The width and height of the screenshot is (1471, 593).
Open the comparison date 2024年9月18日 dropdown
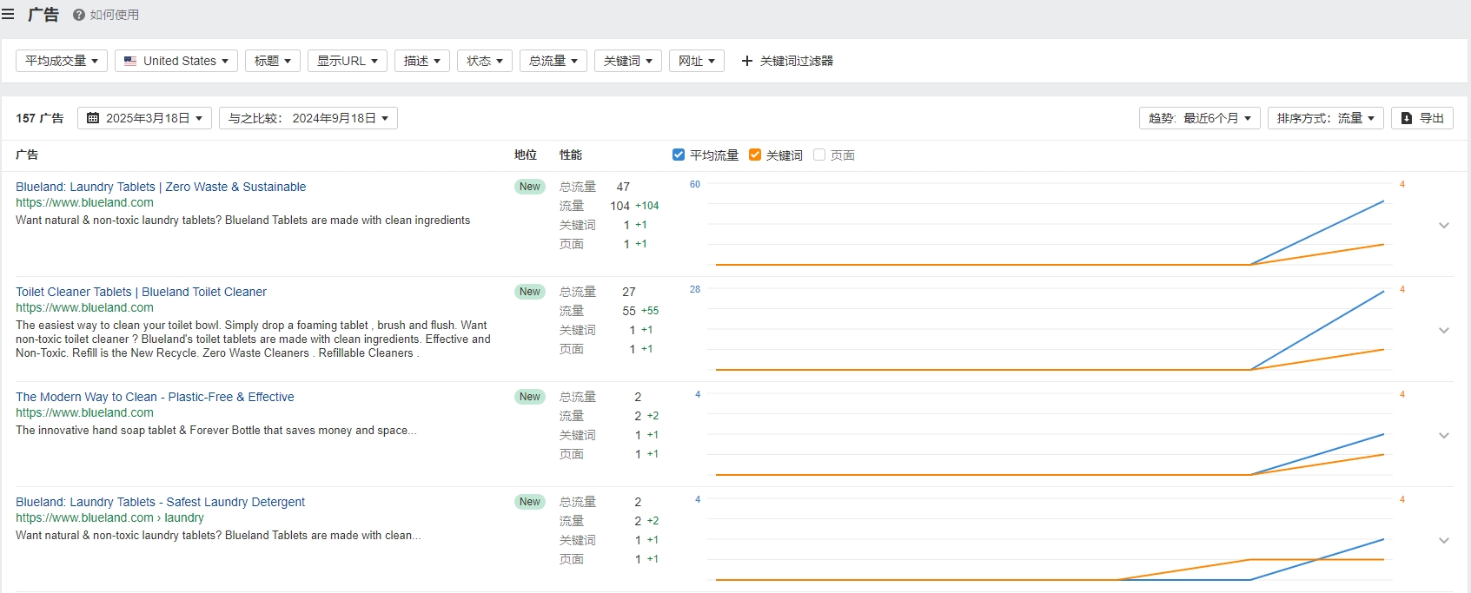(308, 118)
